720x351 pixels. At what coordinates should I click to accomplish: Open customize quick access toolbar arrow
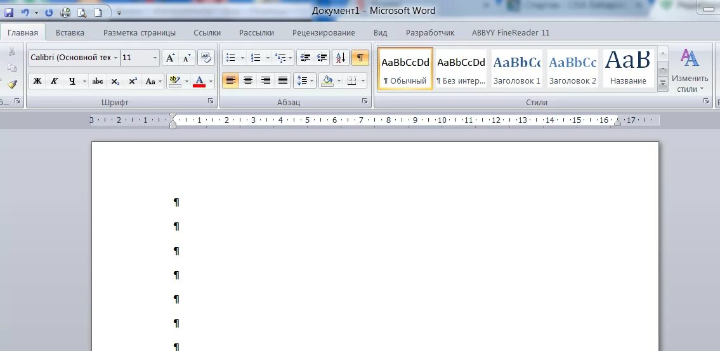click(x=119, y=13)
